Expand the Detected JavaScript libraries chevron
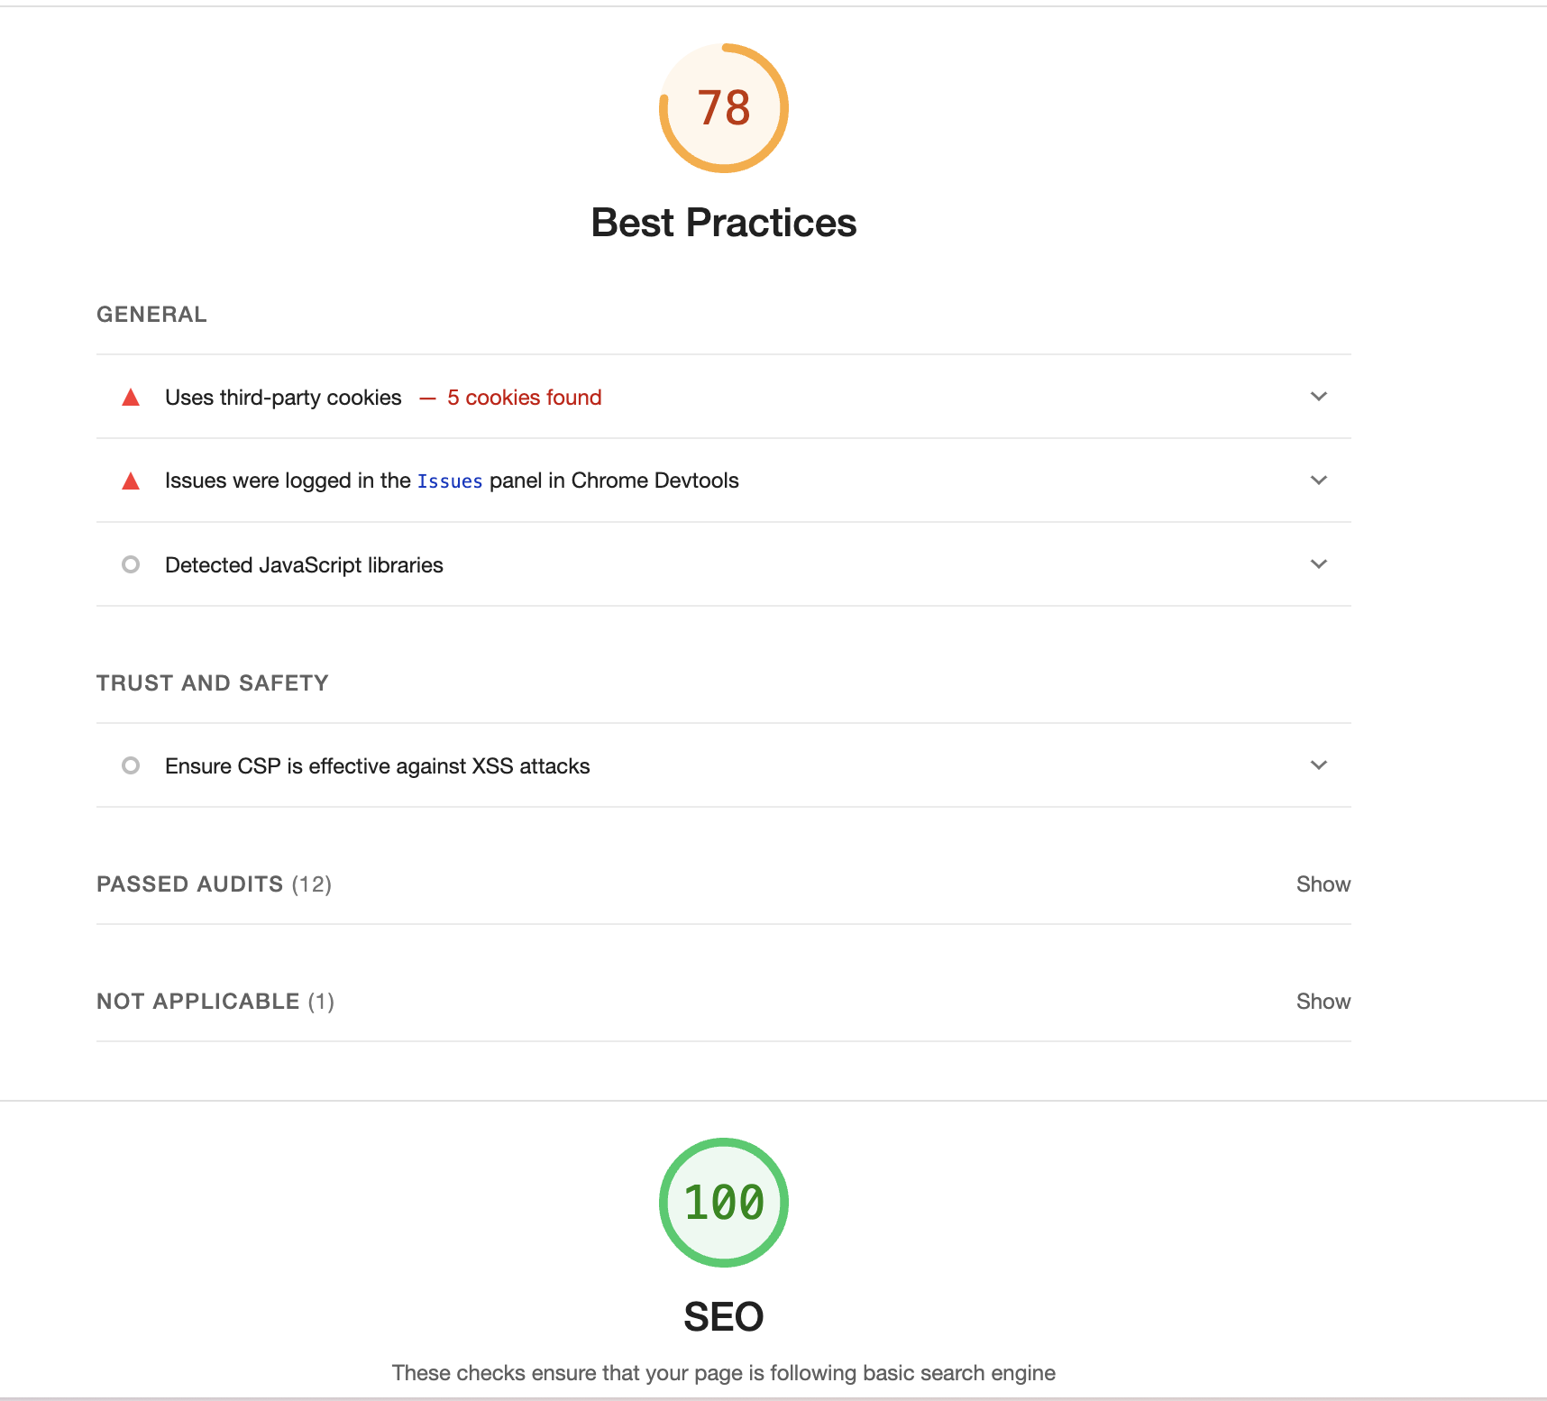Viewport: 1547px width, 1401px height. click(x=1319, y=564)
